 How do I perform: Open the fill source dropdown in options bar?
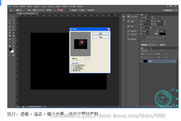point(19,10)
